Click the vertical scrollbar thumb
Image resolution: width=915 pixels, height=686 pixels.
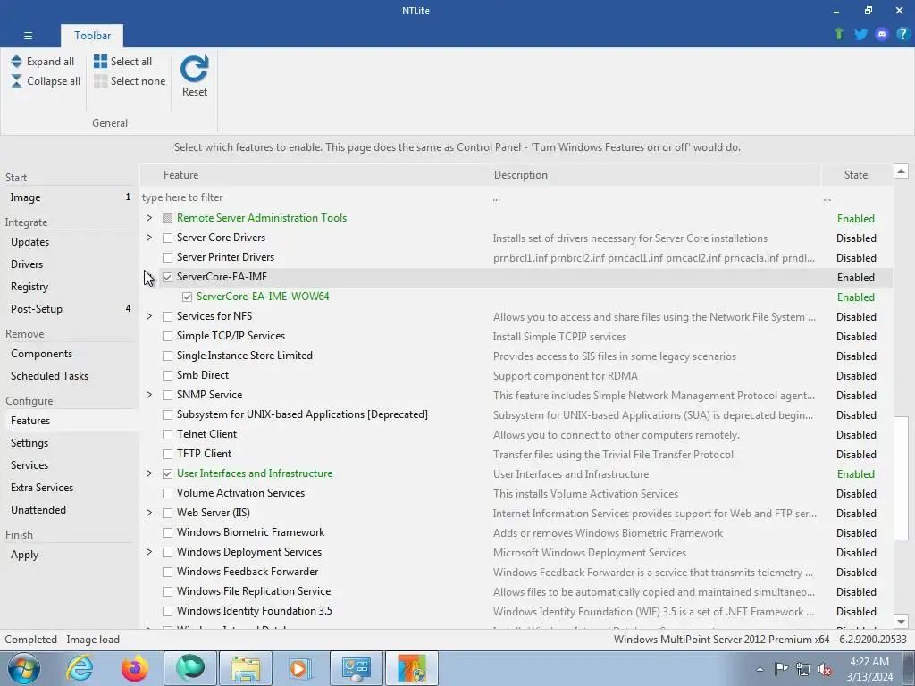(x=901, y=477)
